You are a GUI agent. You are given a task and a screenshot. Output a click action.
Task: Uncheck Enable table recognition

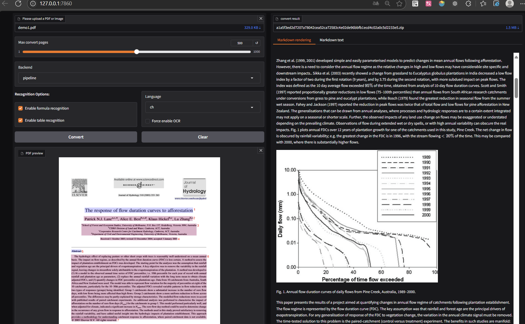pyautogui.click(x=21, y=120)
